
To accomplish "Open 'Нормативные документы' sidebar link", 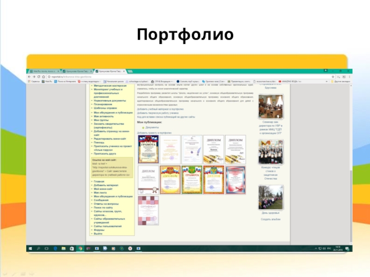I will [x=110, y=100].
